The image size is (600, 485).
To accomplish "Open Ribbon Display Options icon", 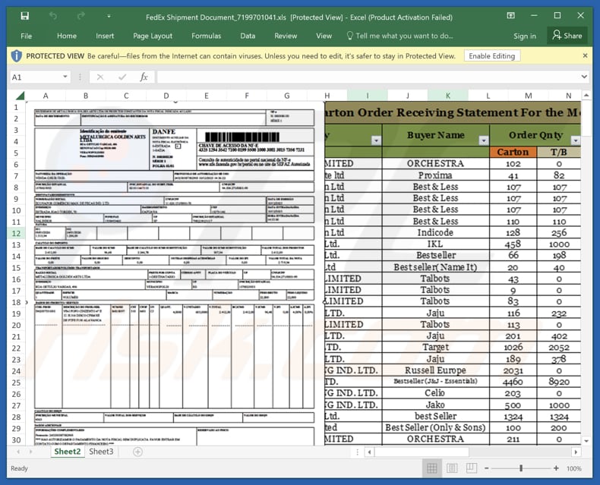I will [x=511, y=15].
